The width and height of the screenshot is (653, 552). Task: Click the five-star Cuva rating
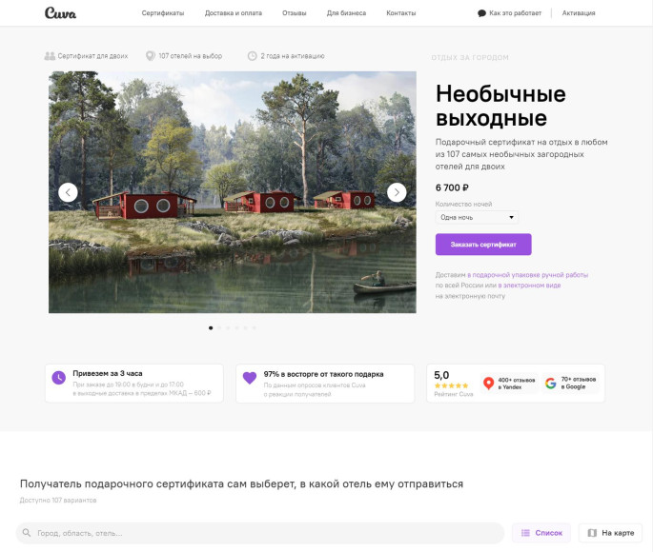point(452,385)
